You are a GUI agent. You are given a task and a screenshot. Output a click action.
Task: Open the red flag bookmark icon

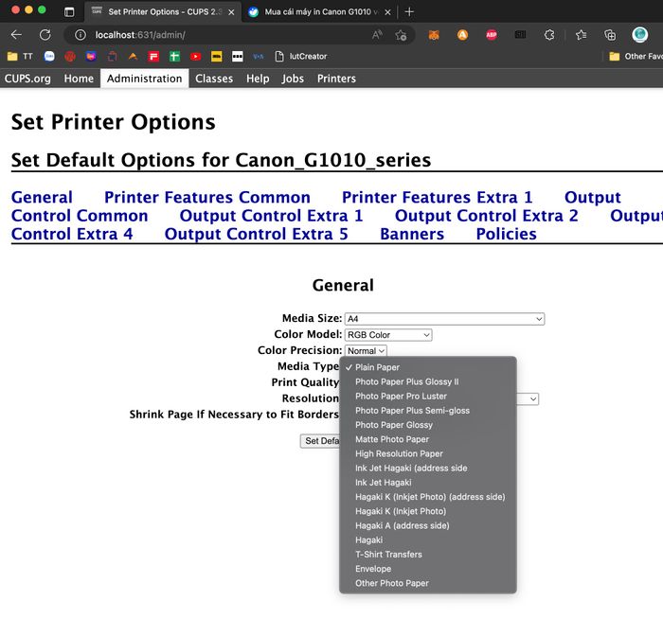(x=153, y=56)
